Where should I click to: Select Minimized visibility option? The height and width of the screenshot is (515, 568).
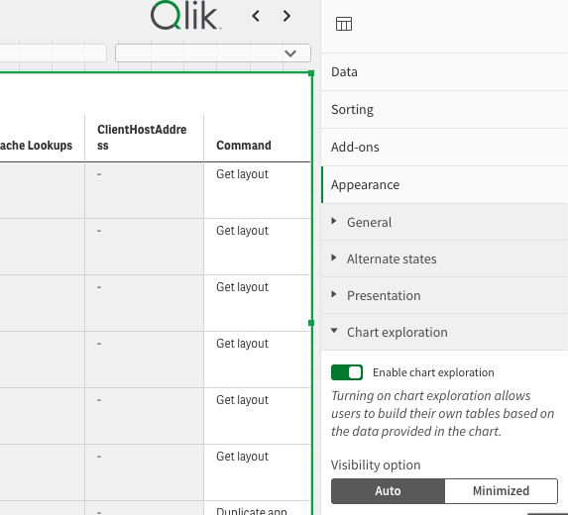(x=501, y=491)
